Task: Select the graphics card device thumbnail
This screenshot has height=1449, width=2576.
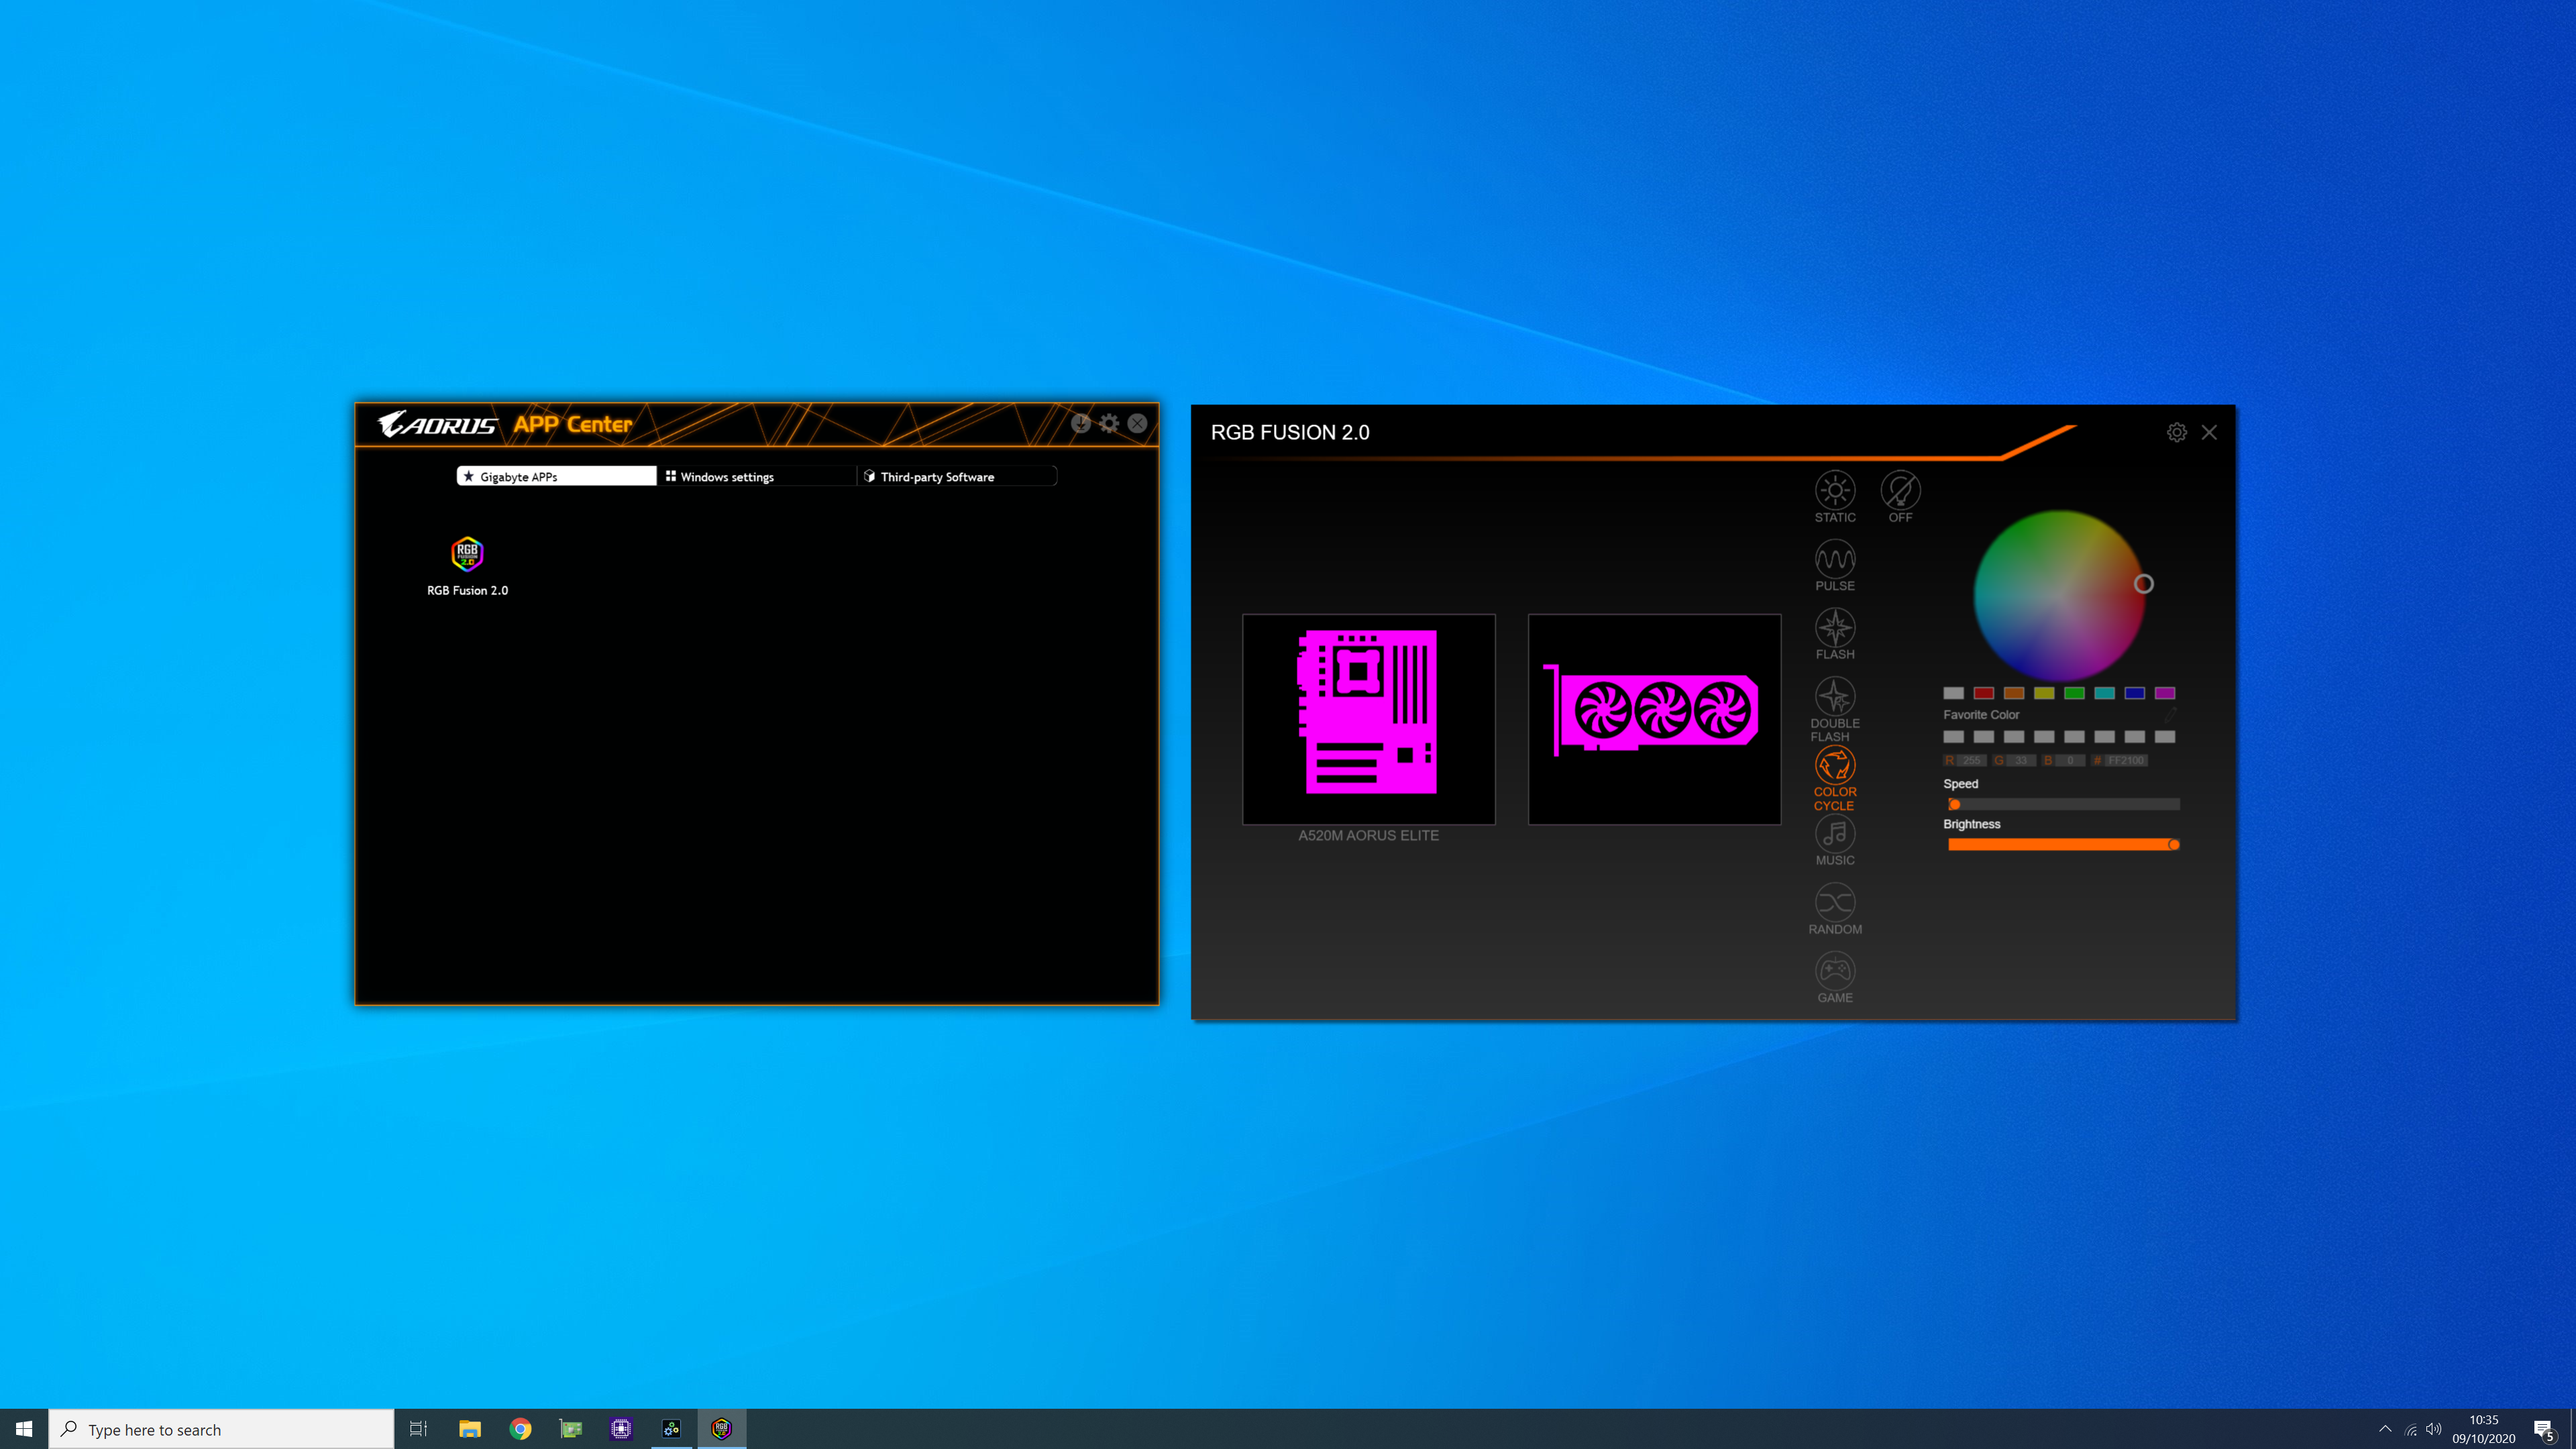Action: click(1654, 719)
